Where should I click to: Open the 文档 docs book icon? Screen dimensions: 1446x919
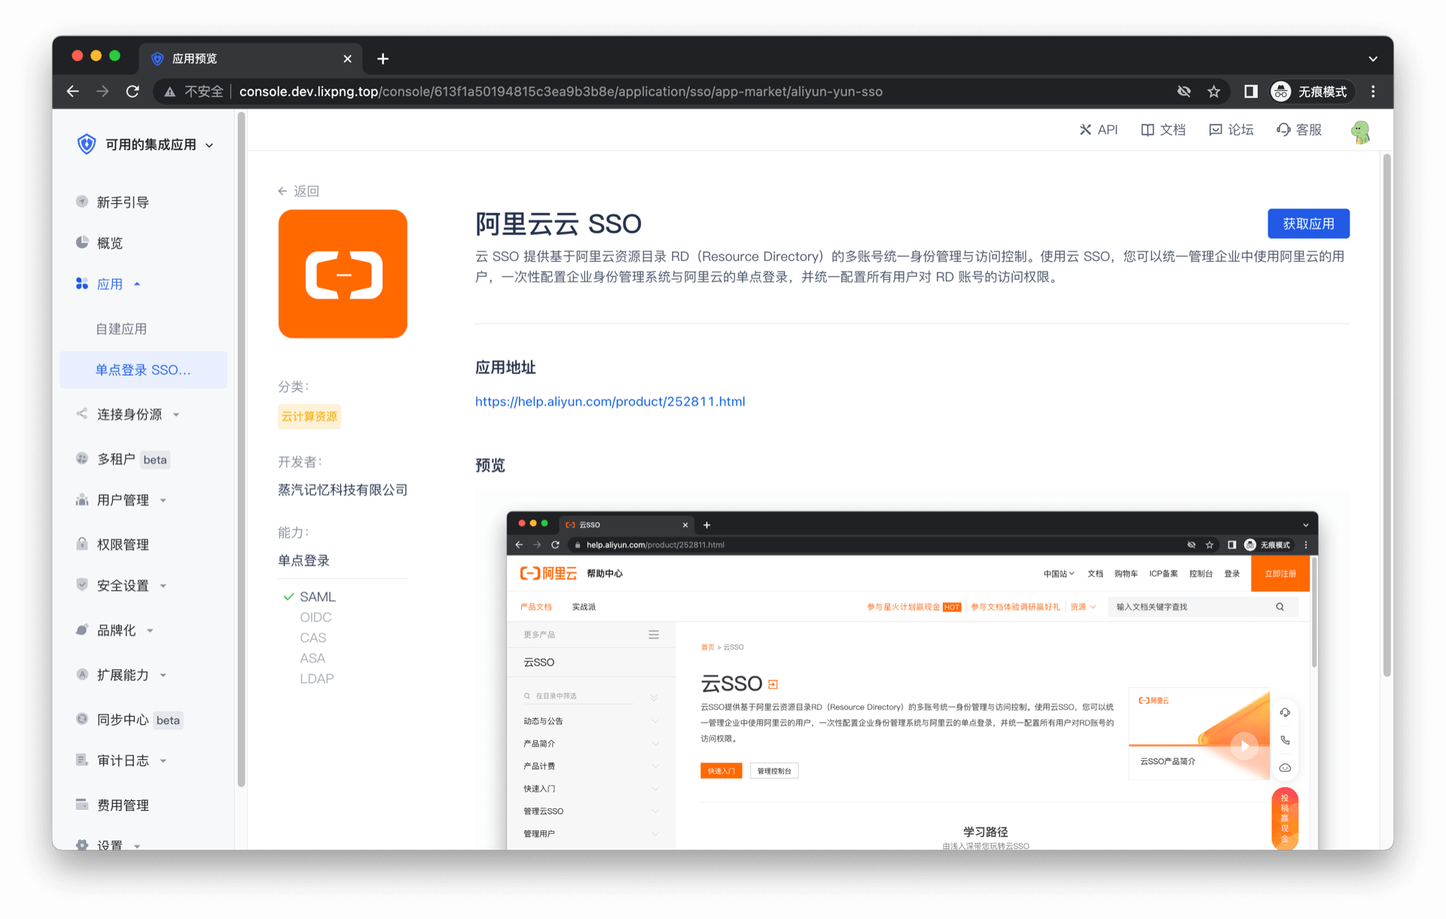1147,129
